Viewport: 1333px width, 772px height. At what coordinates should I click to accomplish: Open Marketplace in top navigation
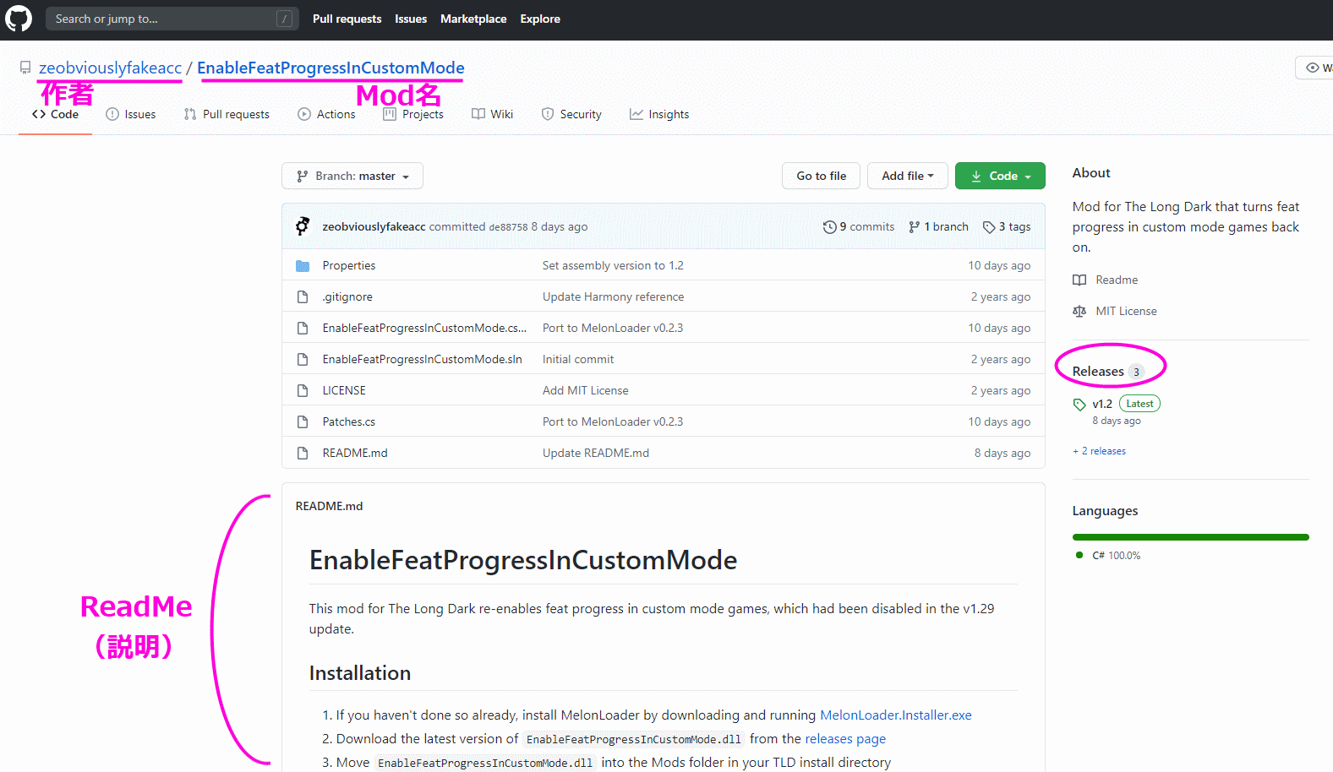473,19
